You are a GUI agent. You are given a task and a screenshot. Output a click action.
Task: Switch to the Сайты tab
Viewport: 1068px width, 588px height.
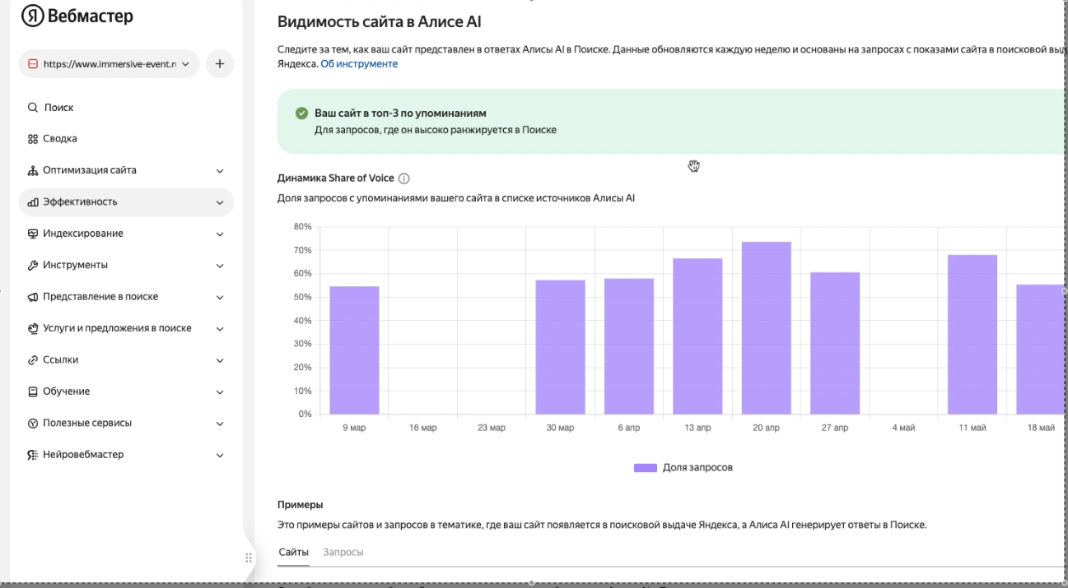coord(294,552)
